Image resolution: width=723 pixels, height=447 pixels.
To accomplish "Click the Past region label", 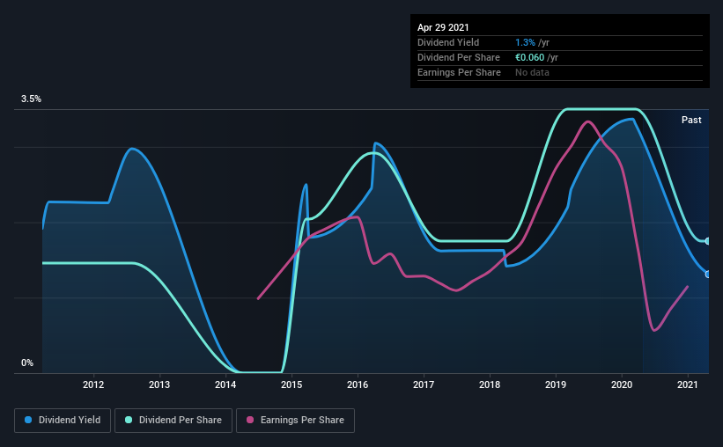I will click(691, 120).
